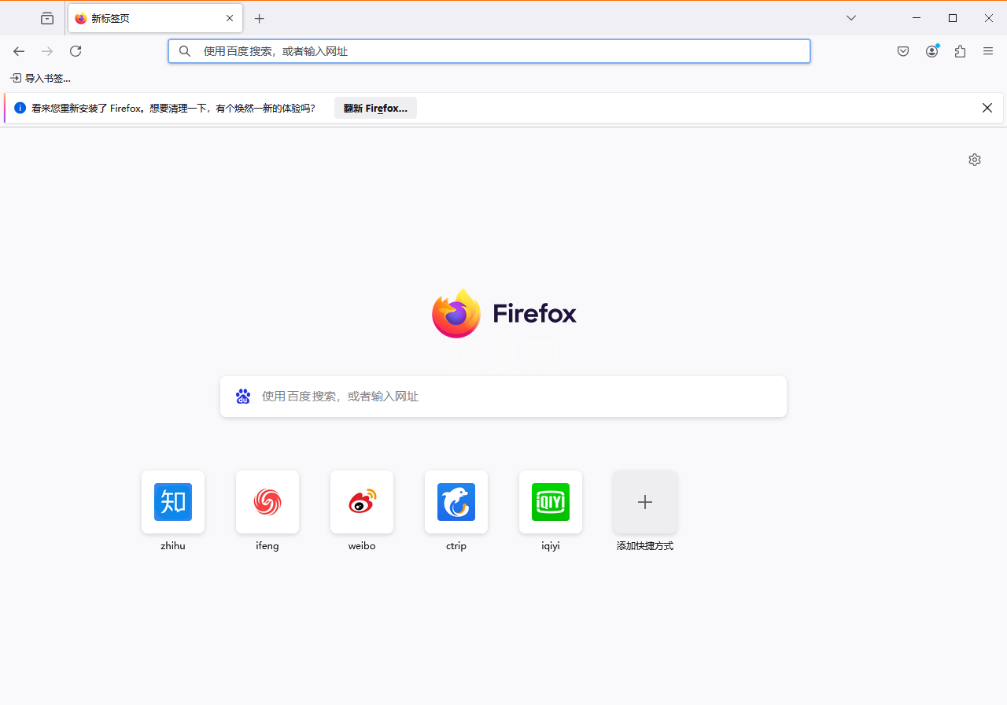Click the search magnifier in address bar
1007x705 pixels.
click(185, 51)
